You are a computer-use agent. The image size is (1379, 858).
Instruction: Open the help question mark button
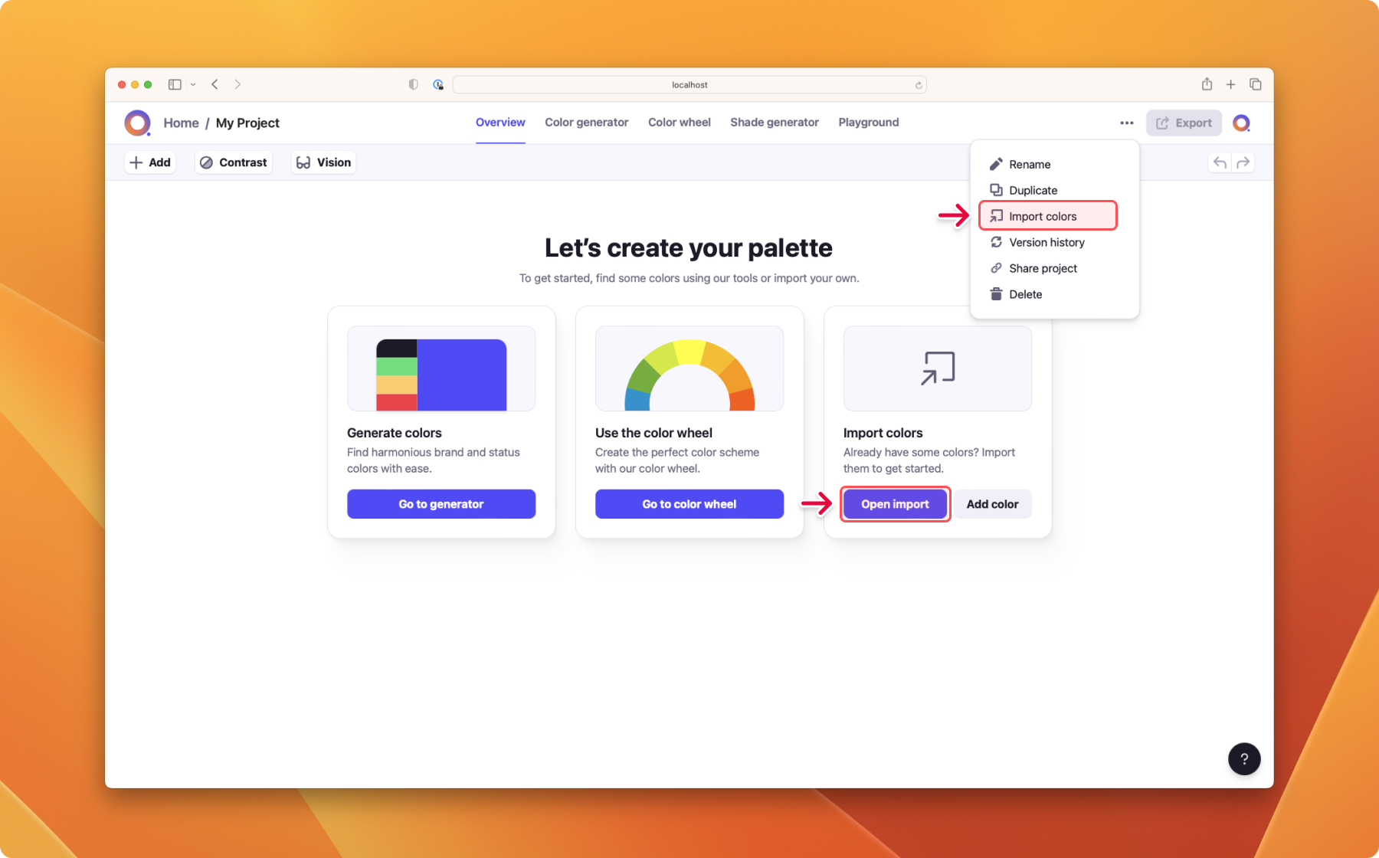pyautogui.click(x=1244, y=759)
